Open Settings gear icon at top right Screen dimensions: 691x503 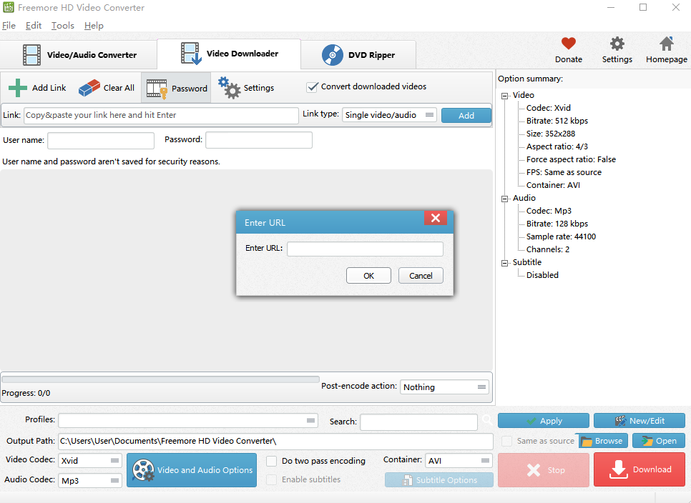[617, 44]
